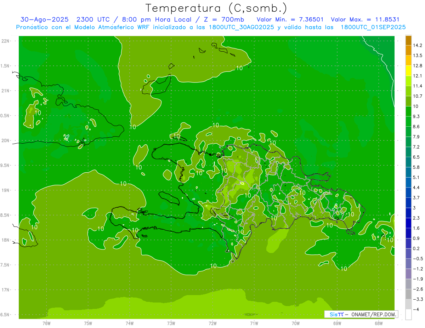
Task: Select the "Z = 700mb" pressure level text
Action: (x=224, y=19)
